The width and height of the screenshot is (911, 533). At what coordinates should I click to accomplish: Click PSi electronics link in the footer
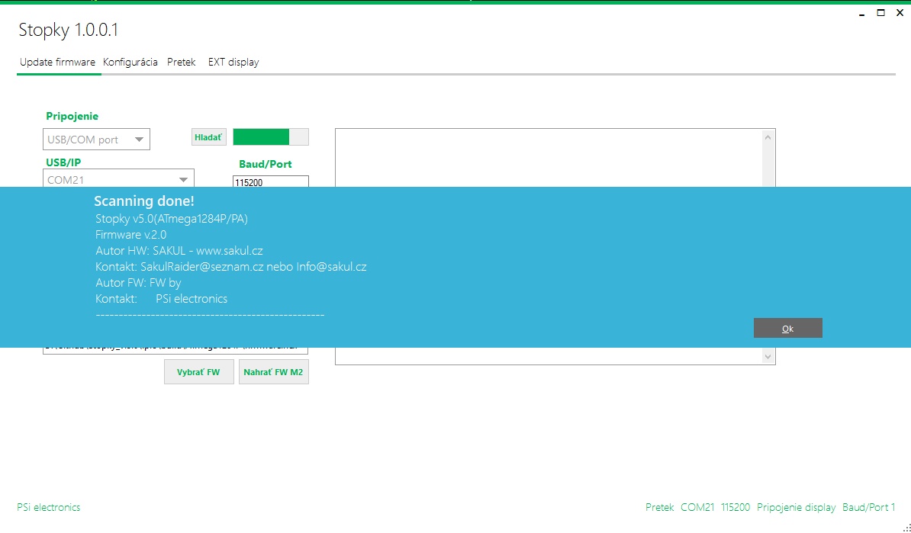point(48,507)
